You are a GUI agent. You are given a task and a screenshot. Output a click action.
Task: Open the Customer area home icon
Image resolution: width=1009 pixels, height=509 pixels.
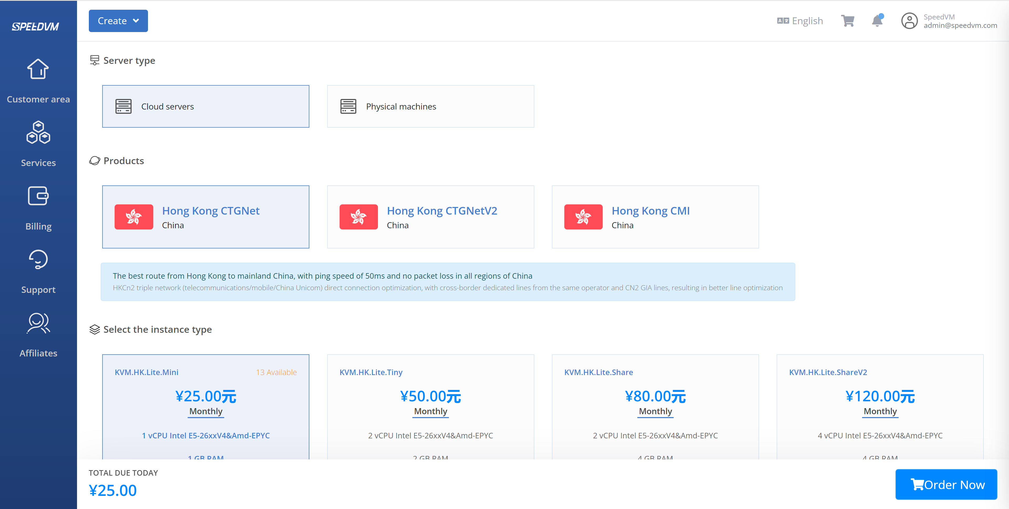pos(38,69)
